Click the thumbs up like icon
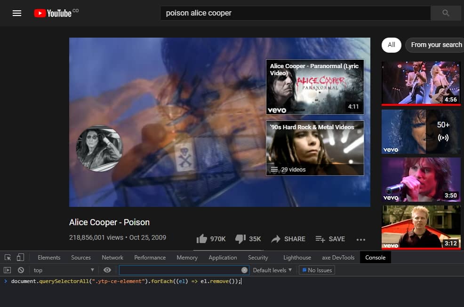 point(202,239)
